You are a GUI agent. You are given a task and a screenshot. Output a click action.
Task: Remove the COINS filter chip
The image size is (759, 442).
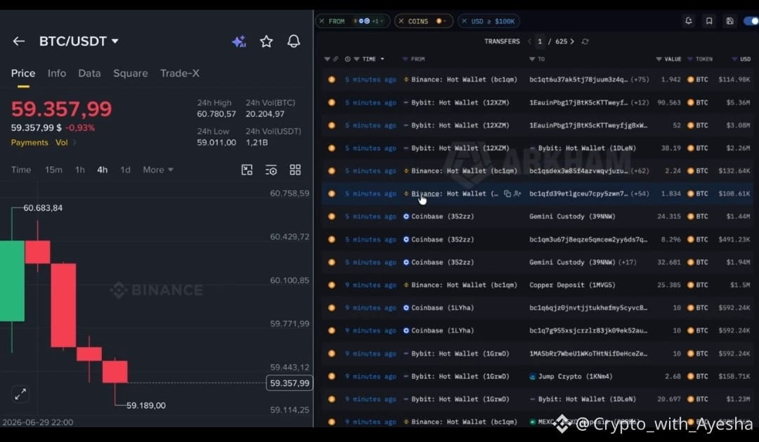click(x=401, y=21)
